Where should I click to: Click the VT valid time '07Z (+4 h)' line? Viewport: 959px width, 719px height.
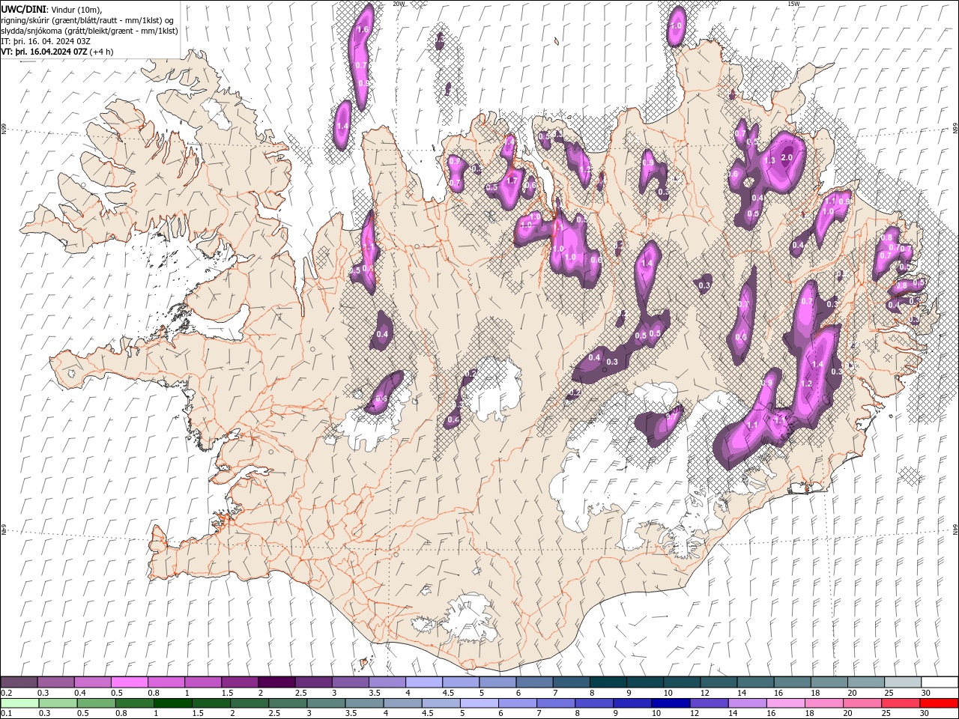pyautogui.click(x=58, y=52)
